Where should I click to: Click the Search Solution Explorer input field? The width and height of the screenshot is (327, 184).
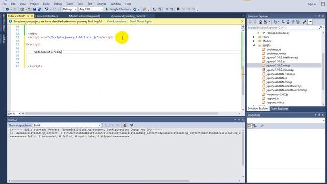tap(283, 28)
